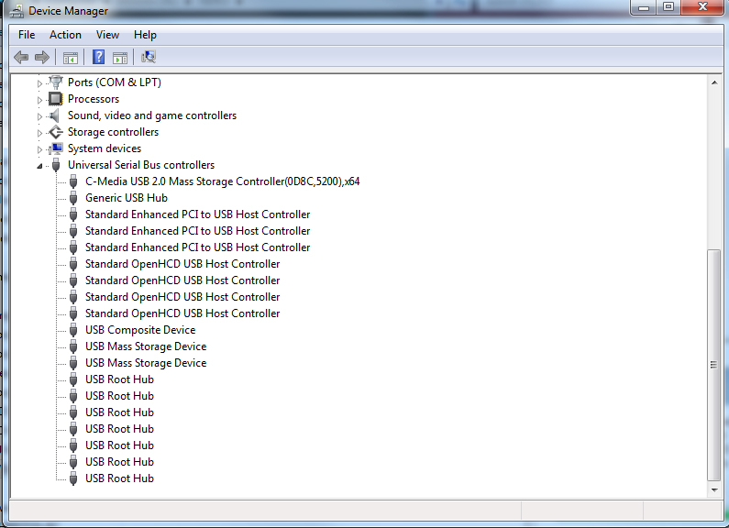Image resolution: width=729 pixels, height=528 pixels.
Task: Click Universal Serial Bus controllers USB icon
Action: 56,165
